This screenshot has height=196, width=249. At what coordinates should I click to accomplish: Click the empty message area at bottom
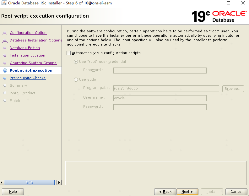(x=156, y=173)
